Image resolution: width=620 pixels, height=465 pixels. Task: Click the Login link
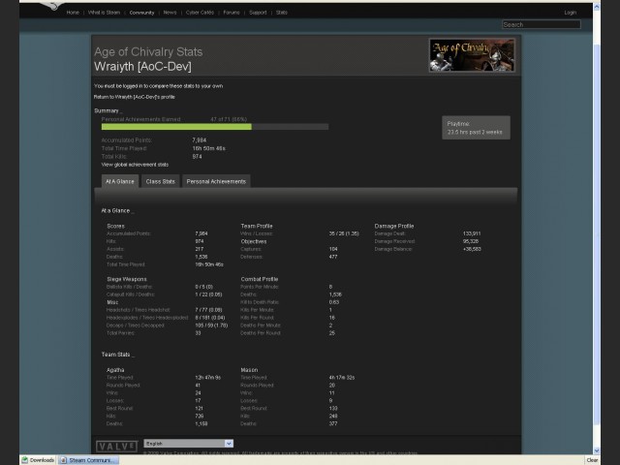tap(571, 13)
